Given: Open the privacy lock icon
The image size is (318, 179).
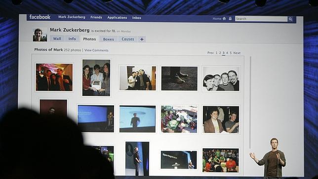Looking at the screenshot, I should click(x=230, y=18).
